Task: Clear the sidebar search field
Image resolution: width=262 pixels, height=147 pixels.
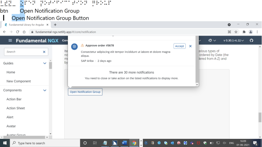Action: 44,52
